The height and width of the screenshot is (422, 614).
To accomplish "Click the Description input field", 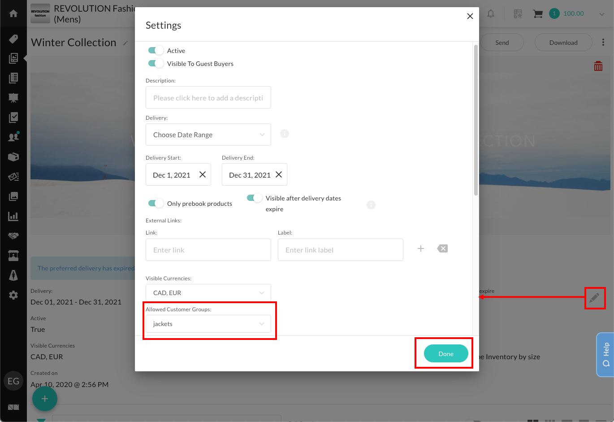I will pyautogui.click(x=208, y=97).
